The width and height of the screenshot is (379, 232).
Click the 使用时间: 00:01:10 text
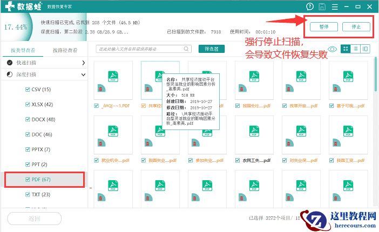(253, 32)
